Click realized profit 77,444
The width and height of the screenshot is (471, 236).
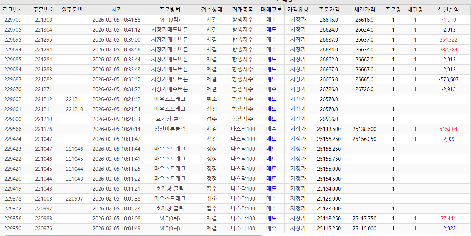click(x=448, y=219)
